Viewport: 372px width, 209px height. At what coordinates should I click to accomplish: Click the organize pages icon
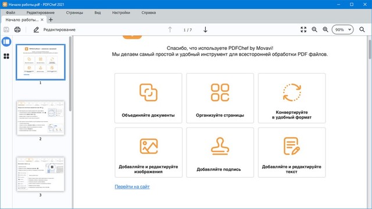[x=220, y=92]
